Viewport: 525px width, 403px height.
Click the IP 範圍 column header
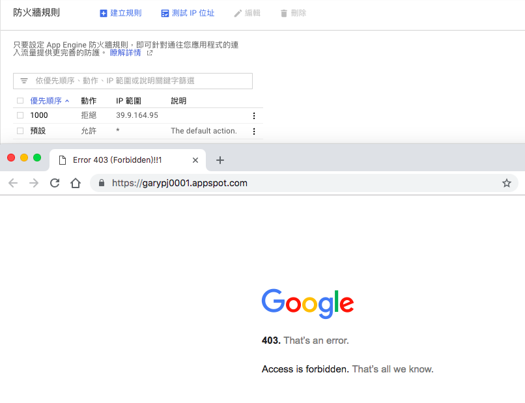coord(128,101)
